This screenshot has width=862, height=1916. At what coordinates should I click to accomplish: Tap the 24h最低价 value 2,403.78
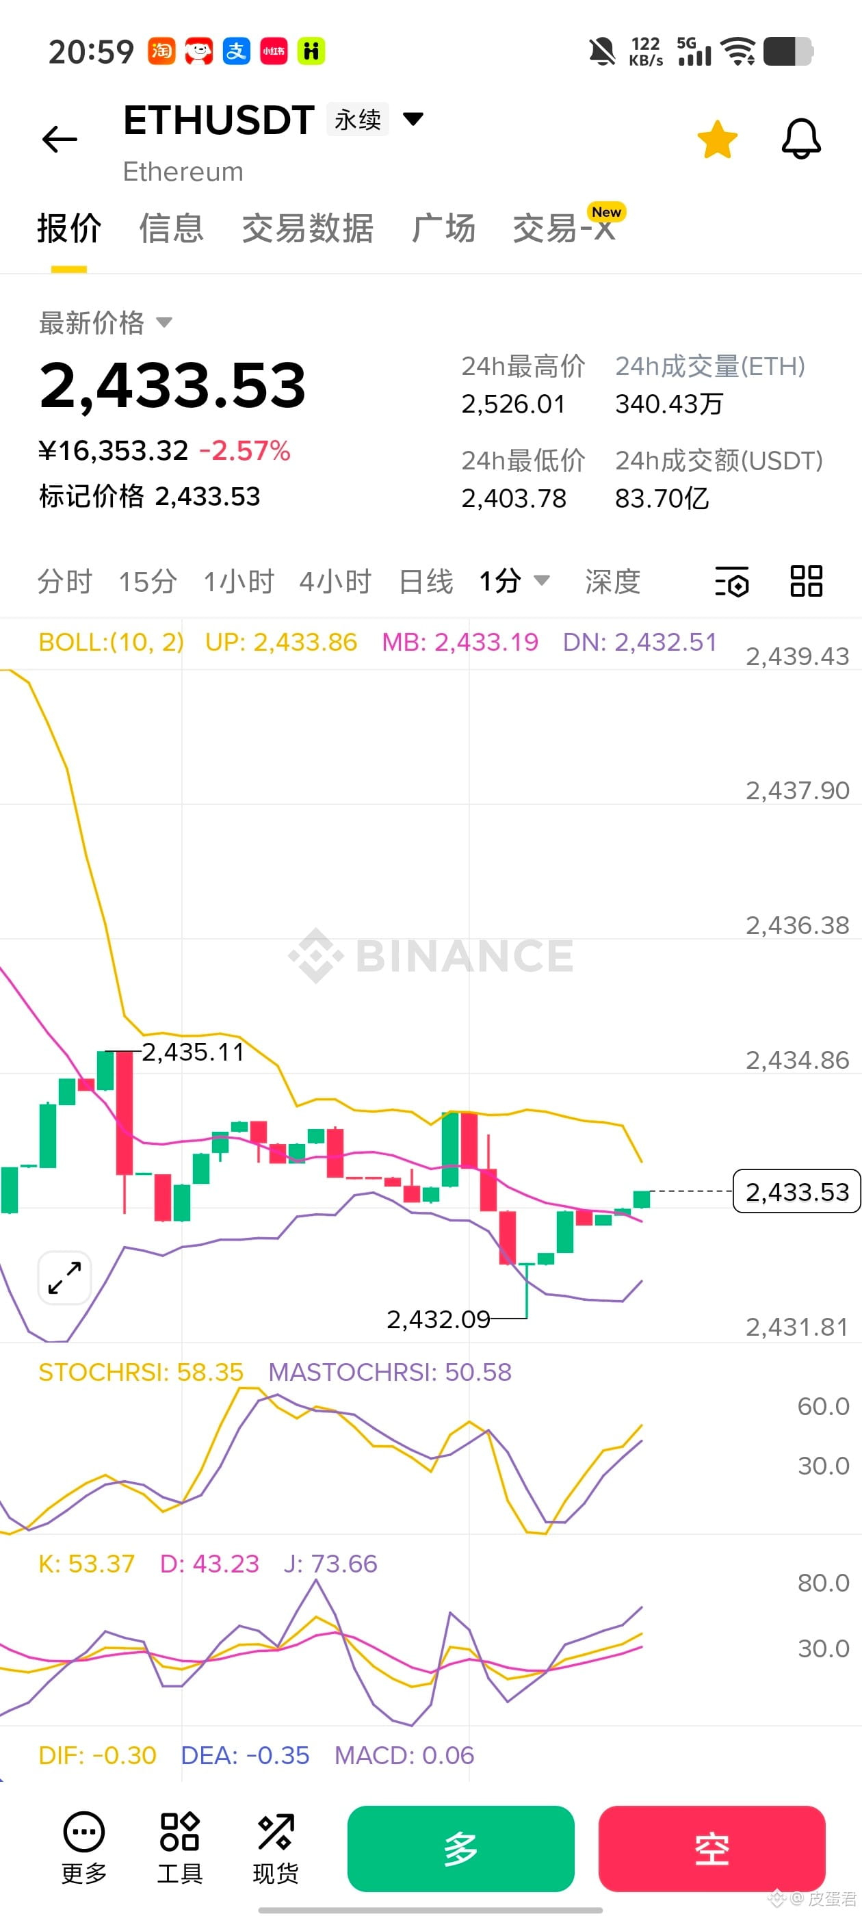tap(514, 498)
